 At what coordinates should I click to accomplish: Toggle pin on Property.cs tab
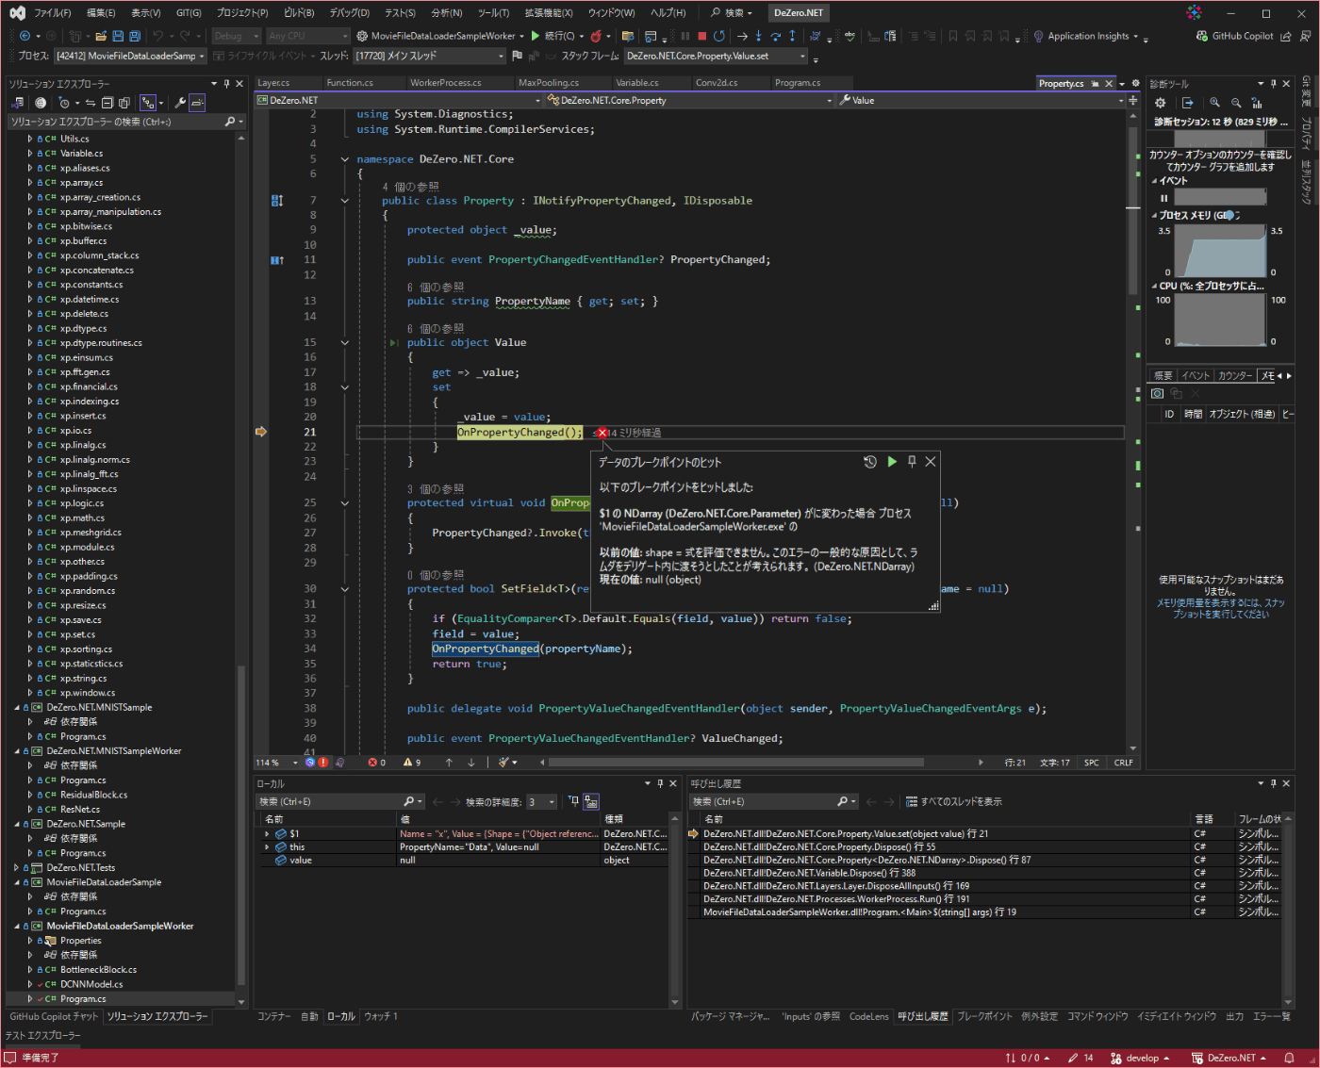(1096, 84)
